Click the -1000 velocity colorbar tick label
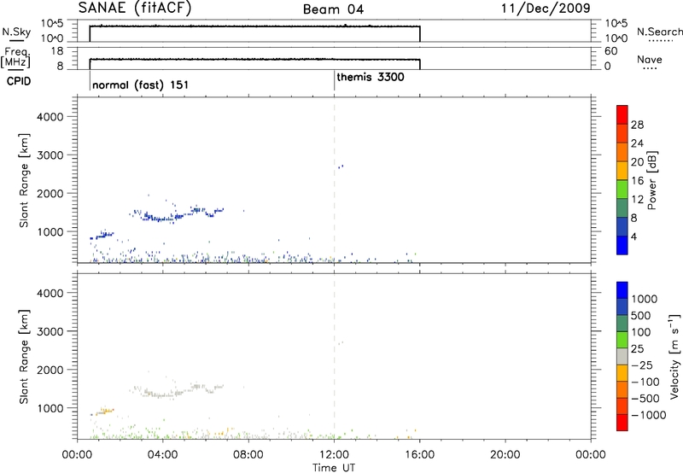683x473 pixels. (649, 415)
